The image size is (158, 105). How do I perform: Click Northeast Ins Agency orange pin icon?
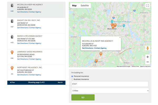click(12, 68)
